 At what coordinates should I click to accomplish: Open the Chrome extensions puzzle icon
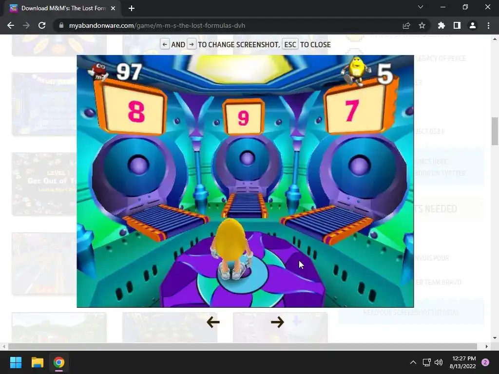tap(441, 25)
